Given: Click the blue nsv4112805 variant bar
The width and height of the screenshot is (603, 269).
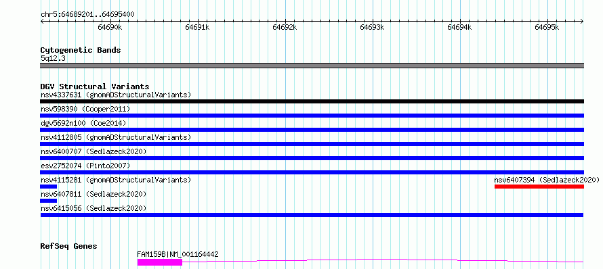Looking at the screenshot, I should click(312, 144).
